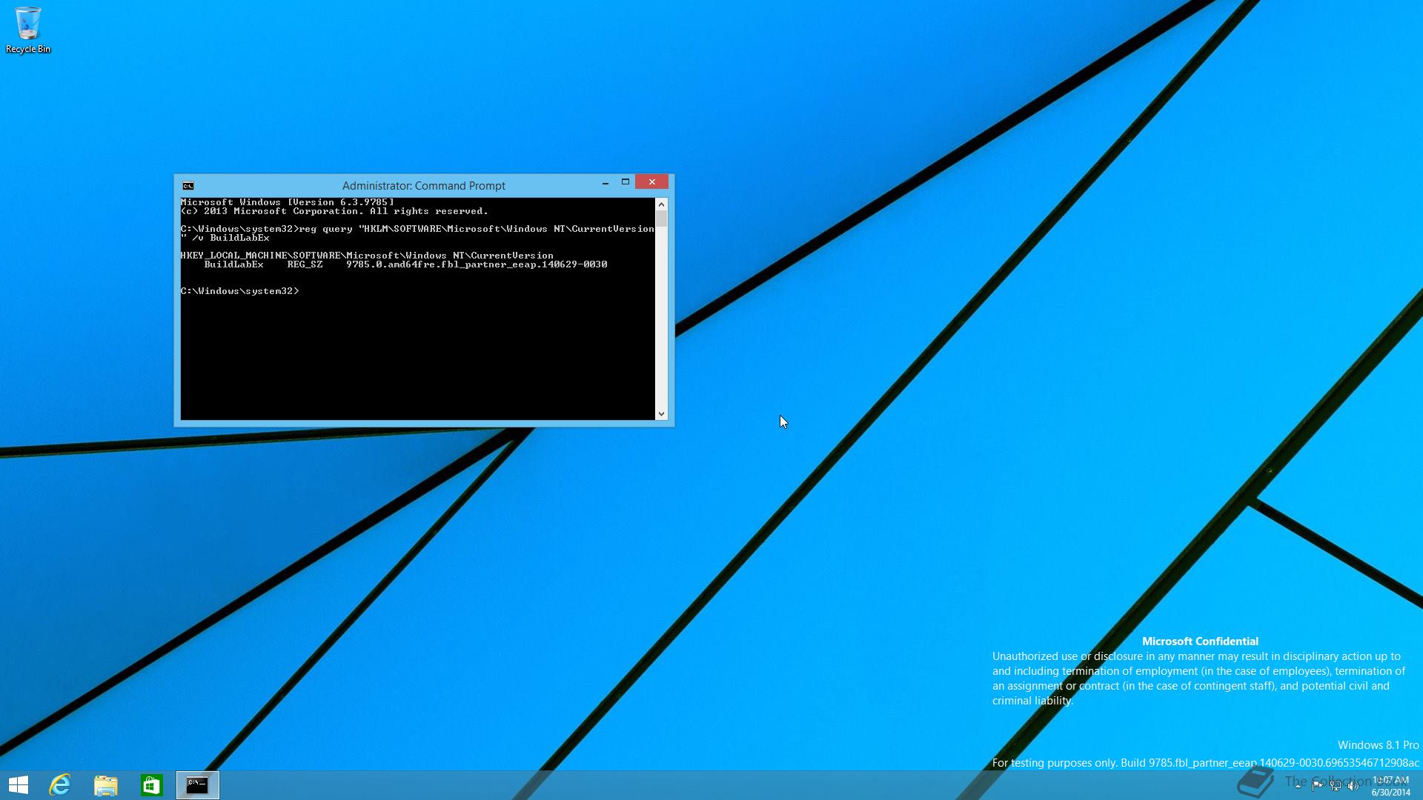Screen dimensions: 1423x800
Task: Click the HKEY_LOCAL_MACHINE registry path line
Action: click(x=367, y=256)
